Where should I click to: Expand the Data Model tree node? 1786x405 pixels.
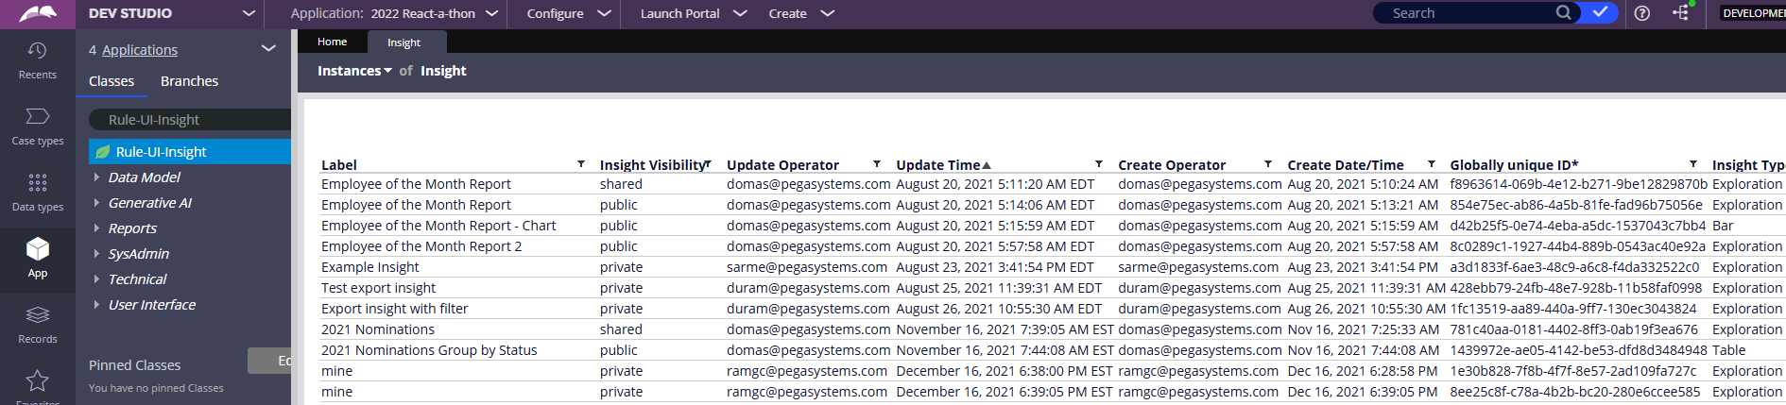click(96, 177)
